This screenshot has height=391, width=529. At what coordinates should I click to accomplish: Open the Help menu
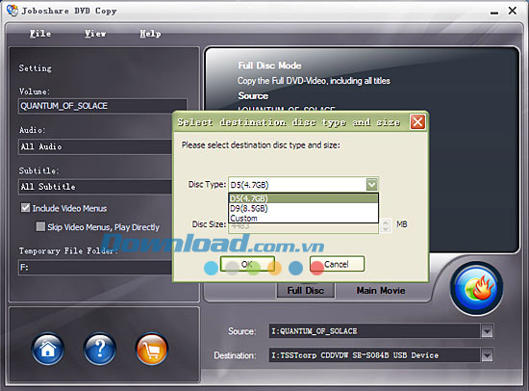(x=150, y=34)
